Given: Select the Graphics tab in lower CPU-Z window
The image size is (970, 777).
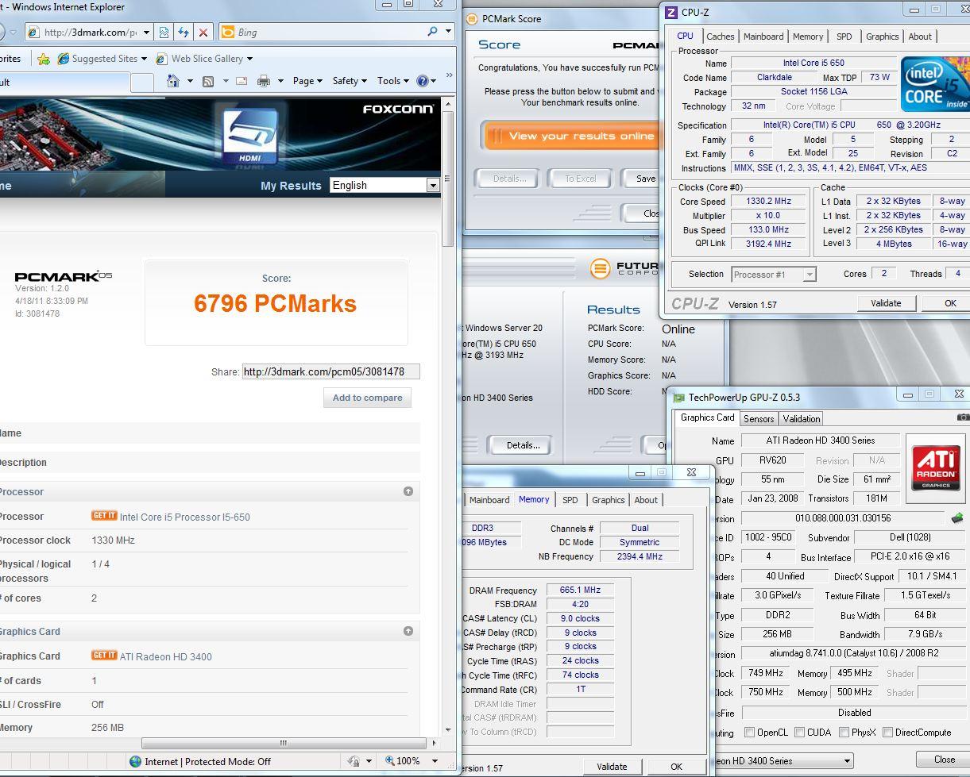Looking at the screenshot, I should click(609, 500).
